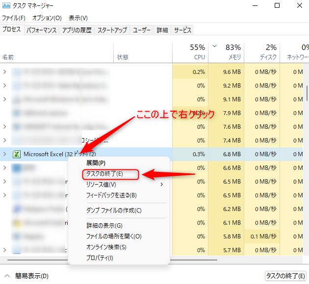Click the 簡易表示 collapse arrow icon
This screenshot has width=309, height=284.
pos(7,276)
